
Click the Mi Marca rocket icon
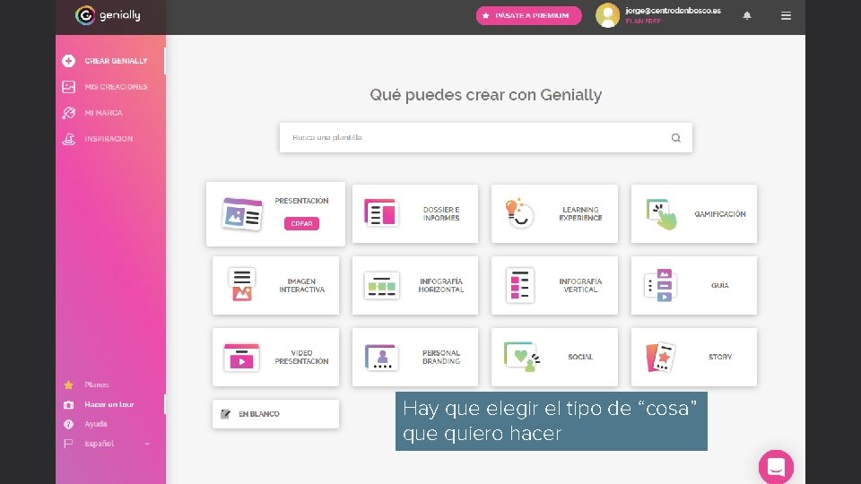coord(69,113)
